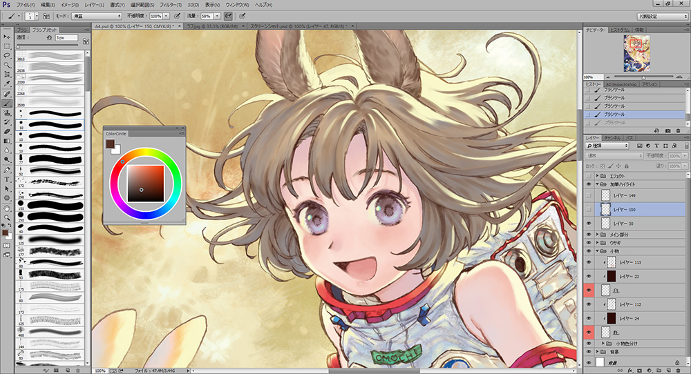Click the pixel layer filter icon

coord(640,146)
